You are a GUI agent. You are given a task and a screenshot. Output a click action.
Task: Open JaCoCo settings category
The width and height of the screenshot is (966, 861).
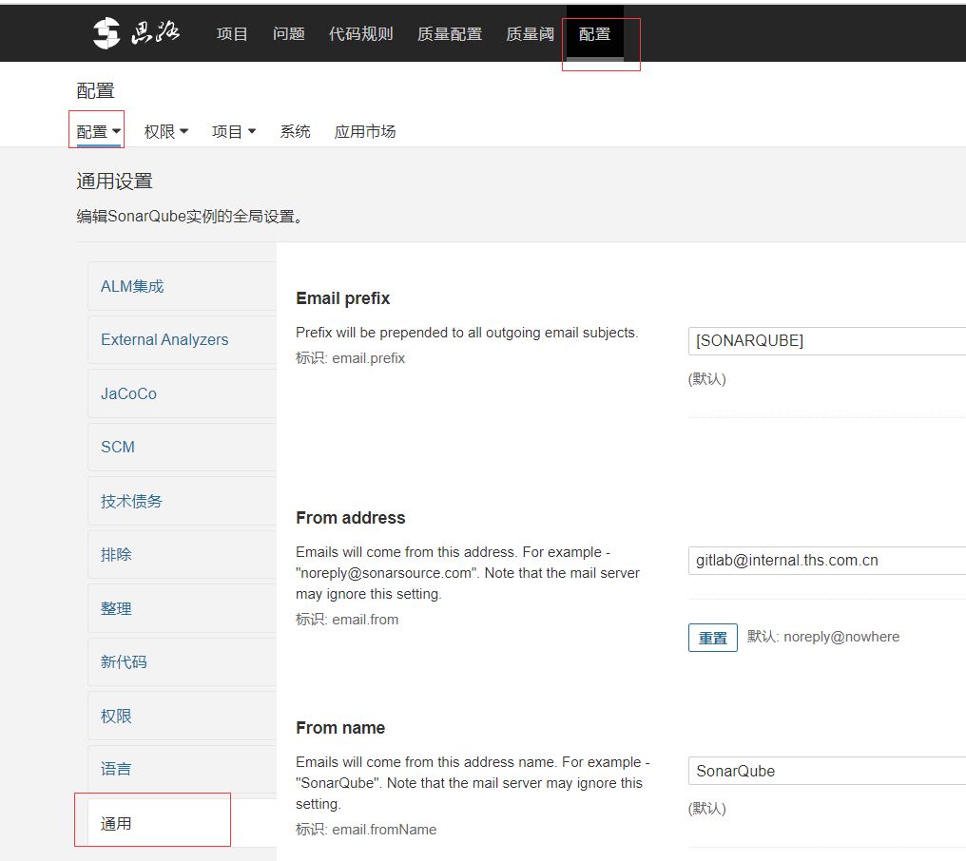(128, 393)
